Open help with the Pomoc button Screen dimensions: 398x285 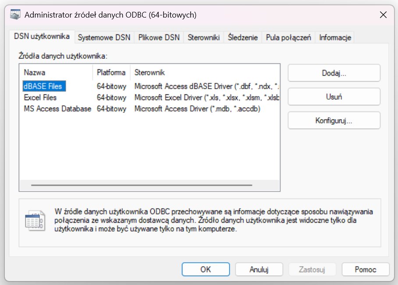coord(365,269)
